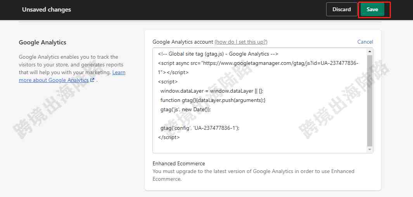This screenshot has height=197, width=413.
Task: Save the unsaved changes
Action: [x=372, y=9]
